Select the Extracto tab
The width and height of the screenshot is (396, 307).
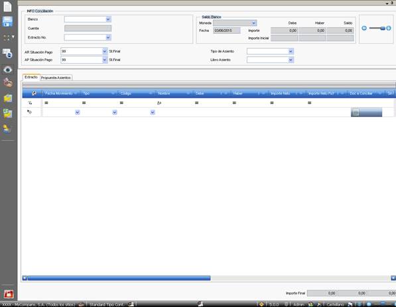point(31,77)
